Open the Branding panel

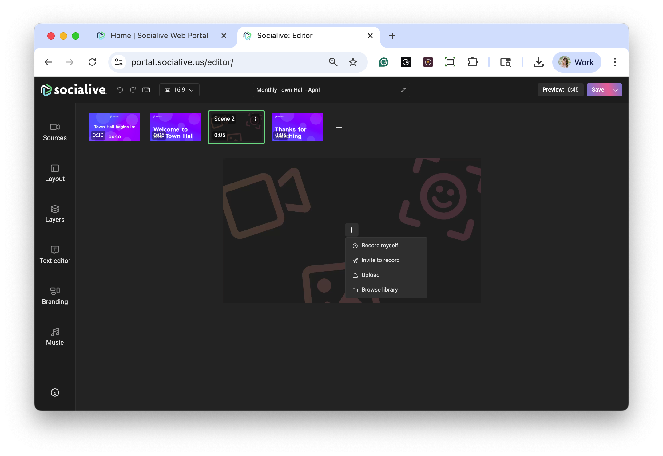click(55, 296)
